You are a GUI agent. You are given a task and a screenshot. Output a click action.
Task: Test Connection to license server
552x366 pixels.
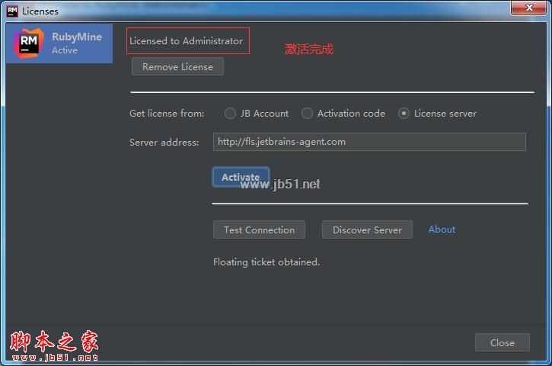[259, 230]
